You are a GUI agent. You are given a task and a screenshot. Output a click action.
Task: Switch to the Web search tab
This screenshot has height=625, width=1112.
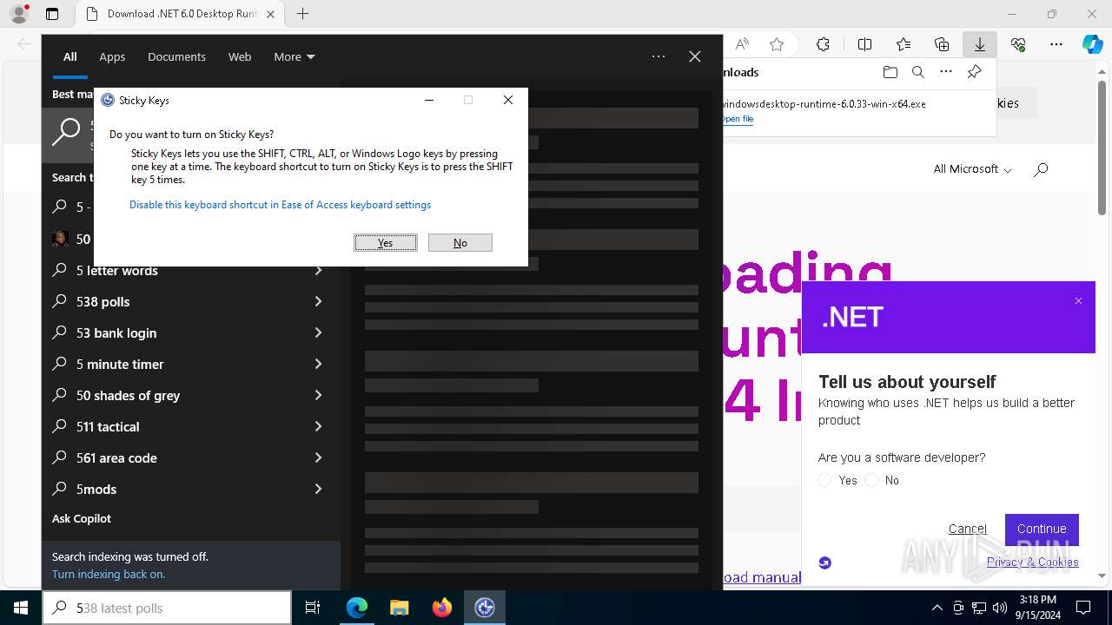tap(240, 56)
